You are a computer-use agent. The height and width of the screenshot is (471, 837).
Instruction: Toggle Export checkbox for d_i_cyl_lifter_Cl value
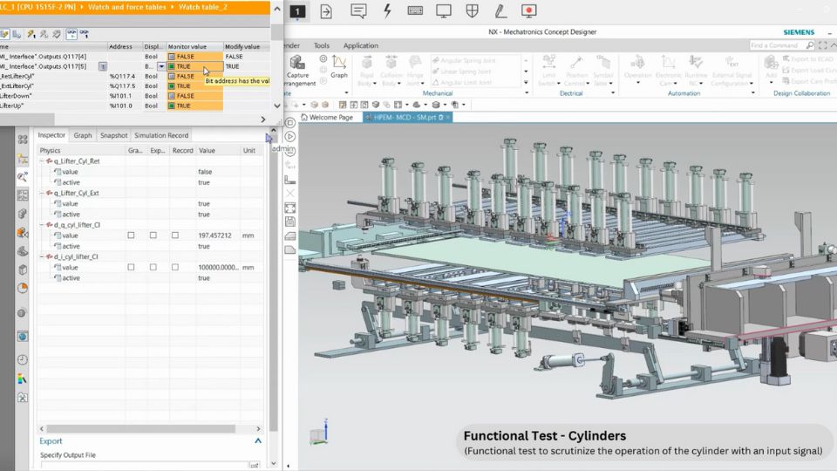coord(153,267)
